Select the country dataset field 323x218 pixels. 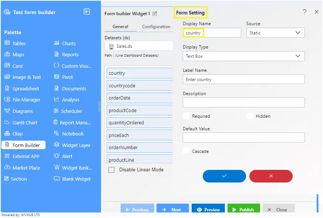pyautogui.click(x=139, y=73)
